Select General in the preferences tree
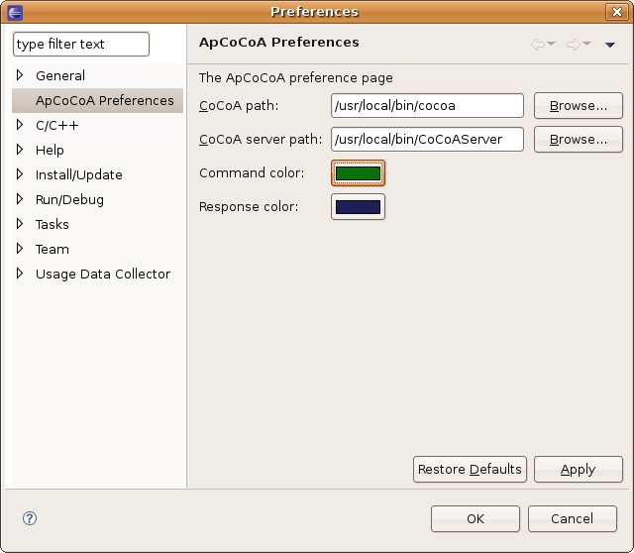This screenshot has height=553, width=634. (60, 75)
